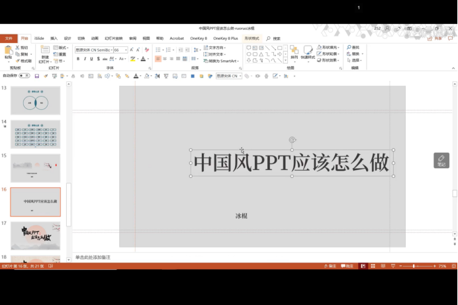Select slide 17 thumbnail
The width and height of the screenshot is (458, 305).
click(36, 236)
